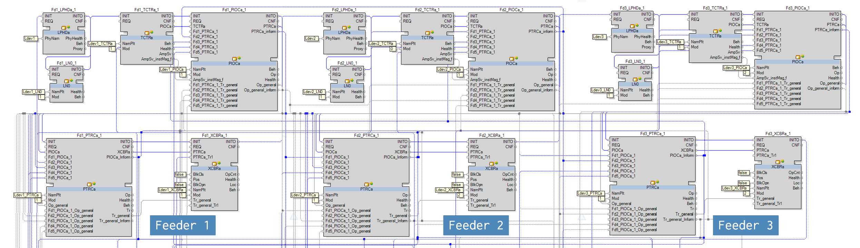Click the Feeder 3 label
Viewport: 860px width, 248px height.
[745, 225]
